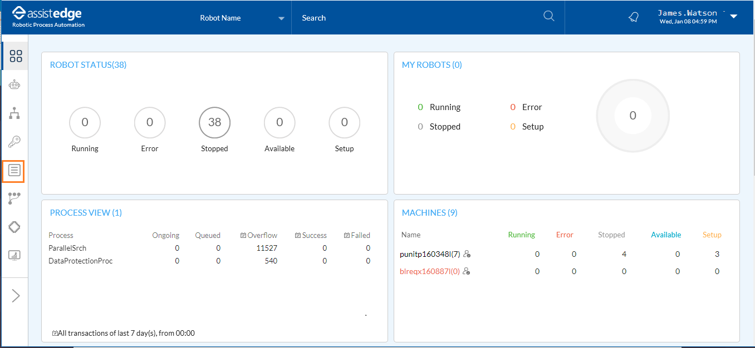The width and height of the screenshot is (755, 348).
Task: Click the PROCESS VIEW (1) heading
Action: (86, 213)
